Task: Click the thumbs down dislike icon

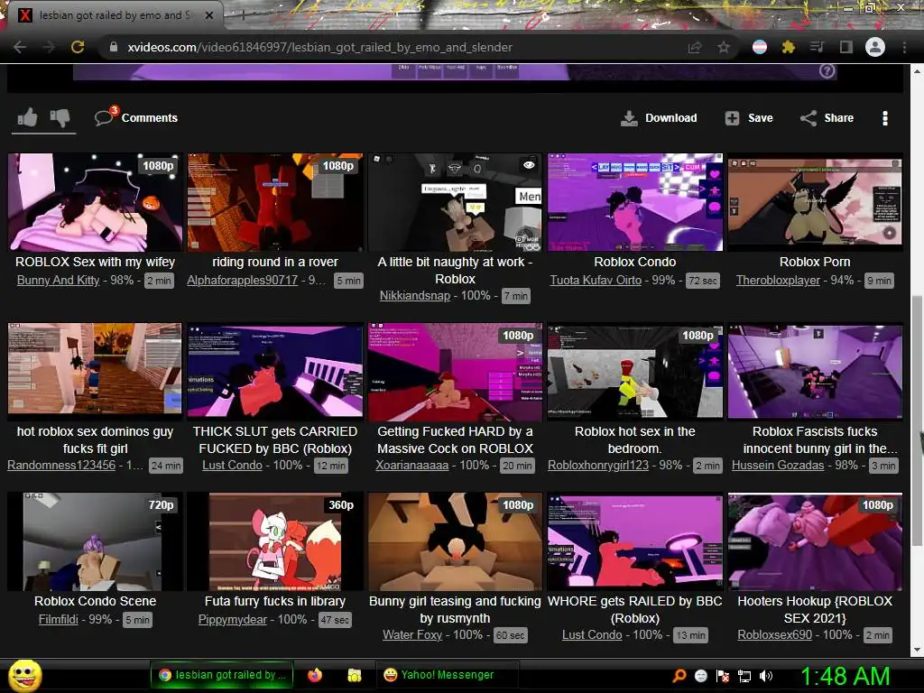Action: [60, 118]
